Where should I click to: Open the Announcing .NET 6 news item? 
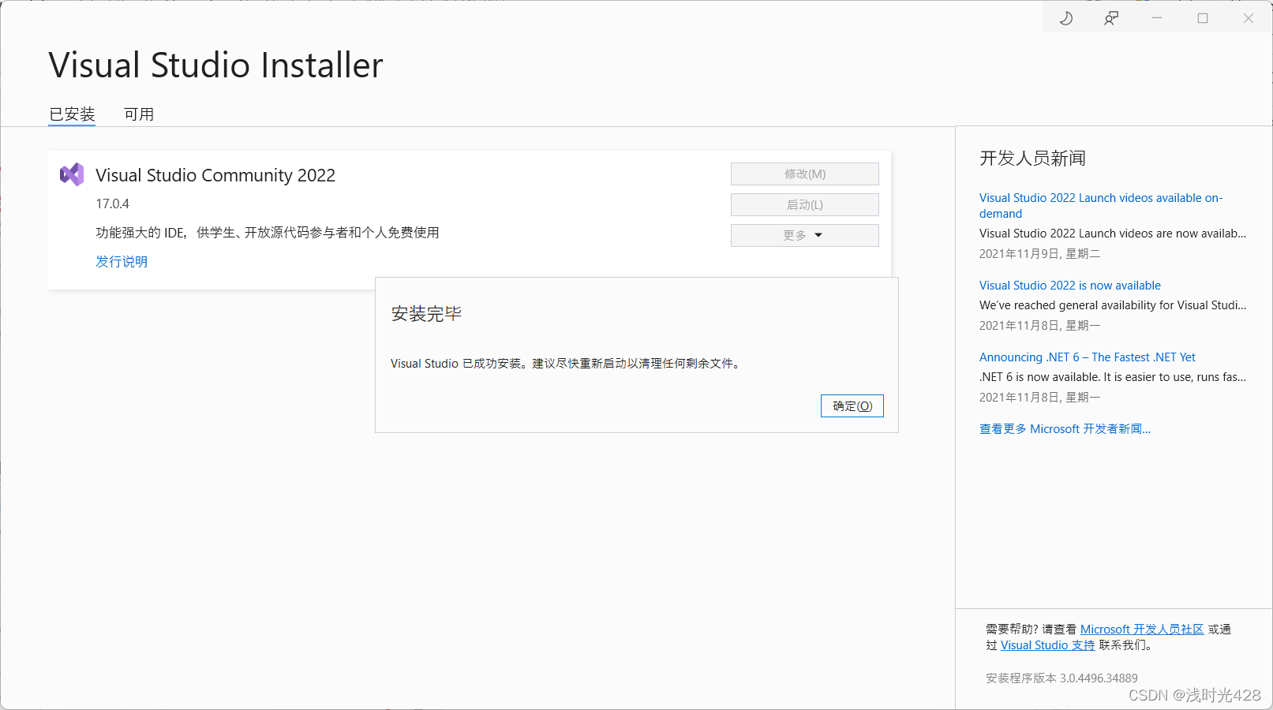[x=1087, y=357]
